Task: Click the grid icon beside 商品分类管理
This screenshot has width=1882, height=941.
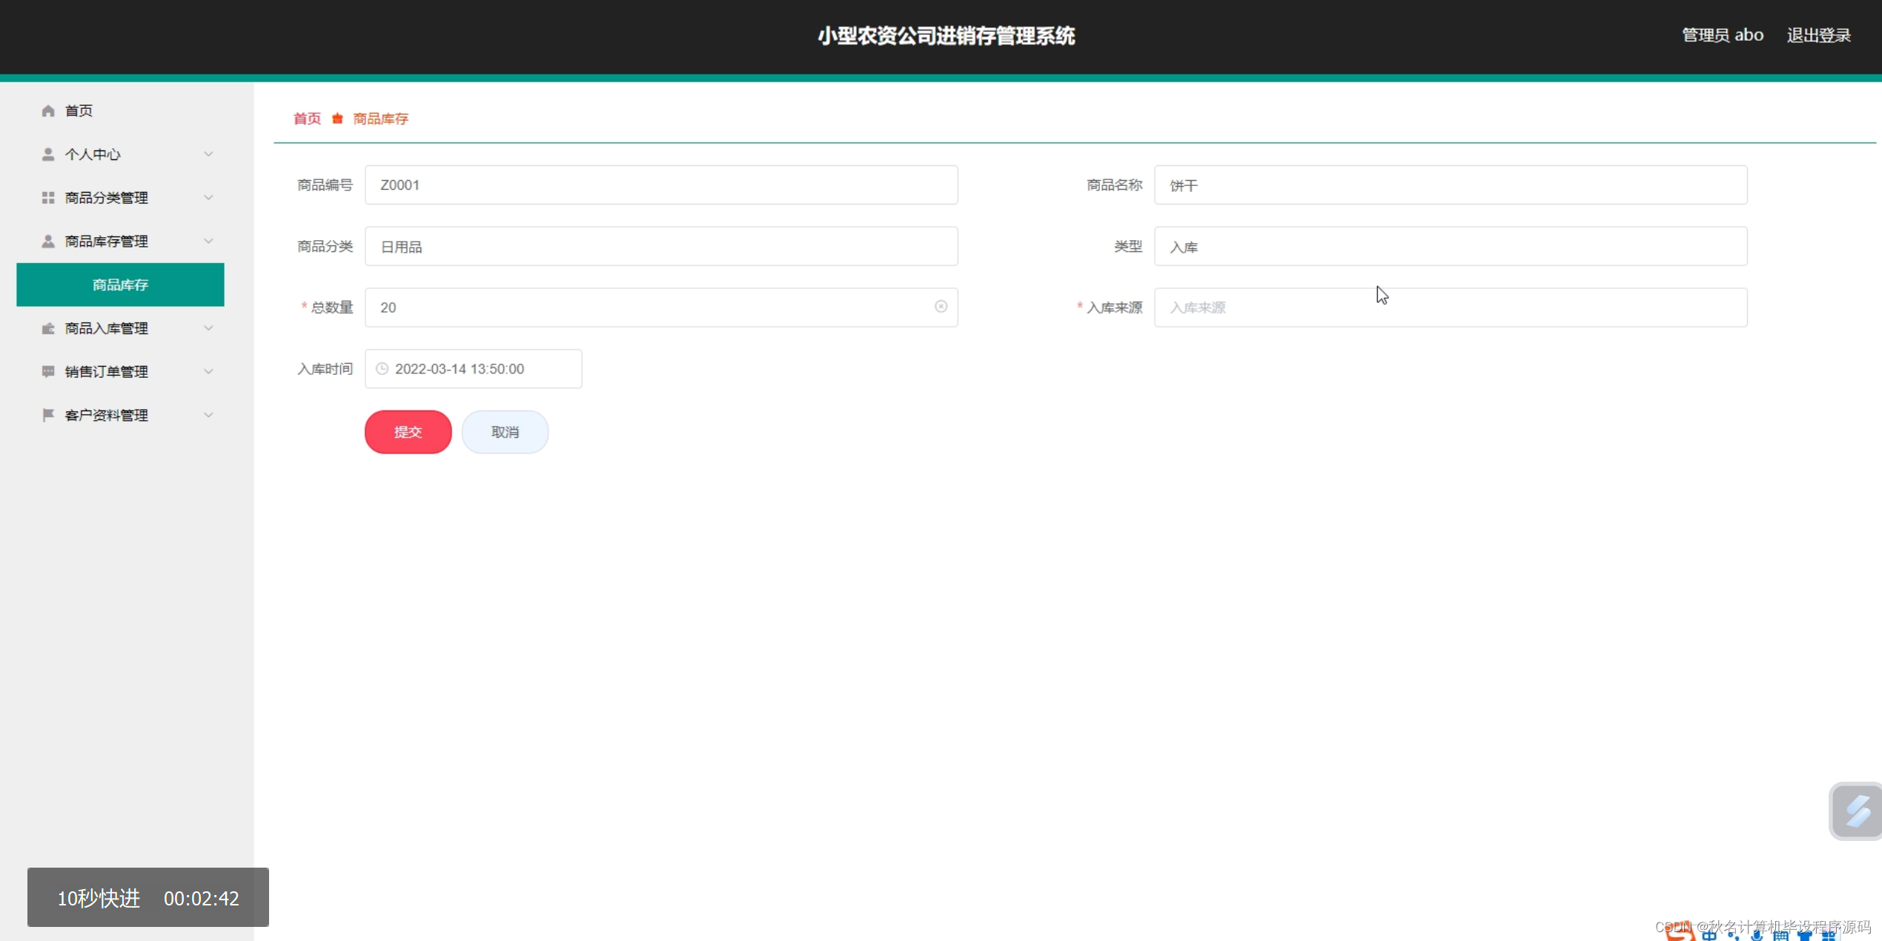Action: (x=47, y=197)
